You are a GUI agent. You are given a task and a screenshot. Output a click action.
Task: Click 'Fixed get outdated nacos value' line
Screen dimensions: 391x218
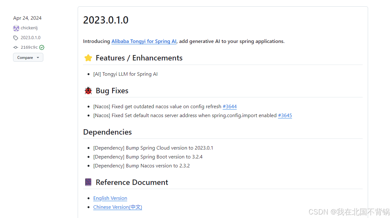click(x=165, y=107)
